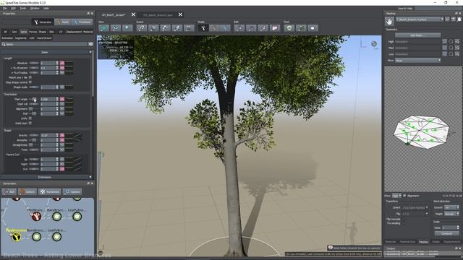Toggle the Alignment checkbox in Meshes panel
Image resolution: width=463 pixels, height=260 pixels.
[x=404, y=196]
